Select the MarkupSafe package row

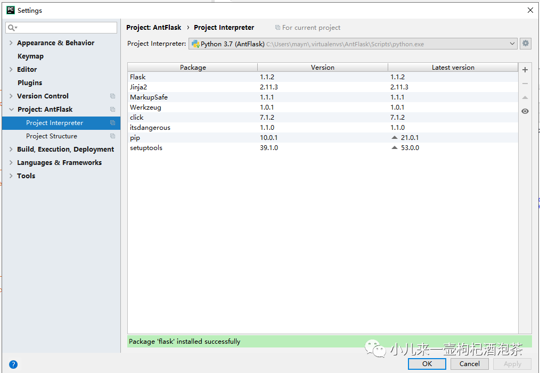coord(323,97)
